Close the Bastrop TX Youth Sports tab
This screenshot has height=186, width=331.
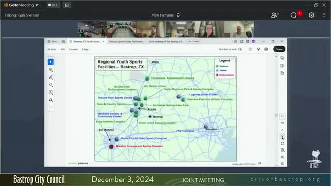(x=103, y=41)
